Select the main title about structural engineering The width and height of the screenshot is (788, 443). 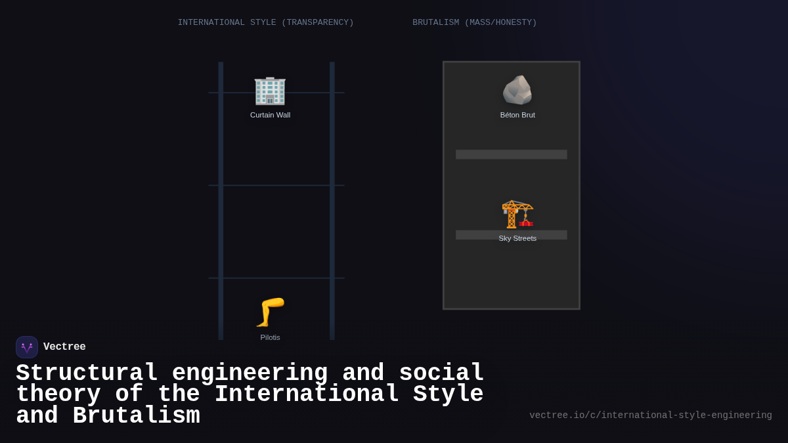[x=250, y=394]
